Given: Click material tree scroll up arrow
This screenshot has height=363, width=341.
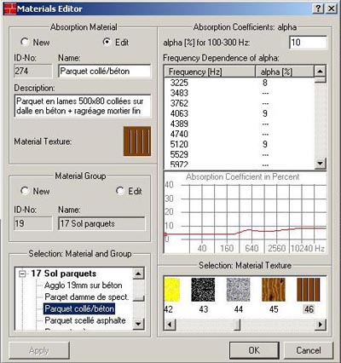Looking at the screenshot, I should tap(138, 274).
